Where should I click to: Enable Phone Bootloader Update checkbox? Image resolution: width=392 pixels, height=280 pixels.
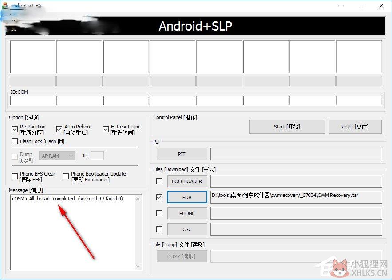[x=66, y=176]
